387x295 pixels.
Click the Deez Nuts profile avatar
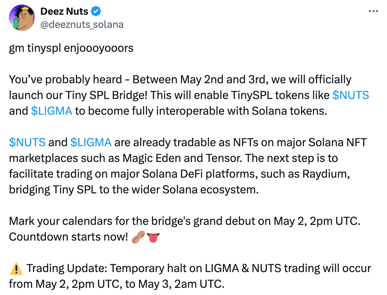click(x=22, y=18)
